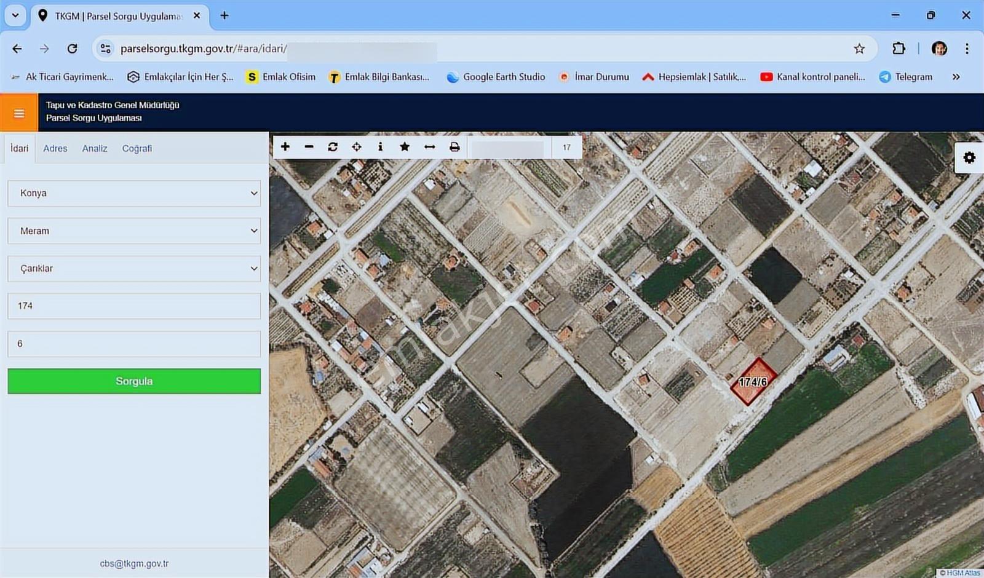Image resolution: width=984 pixels, height=578 pixels.
Task: Bookmark this page with star icon
Action: pos(859,49)
